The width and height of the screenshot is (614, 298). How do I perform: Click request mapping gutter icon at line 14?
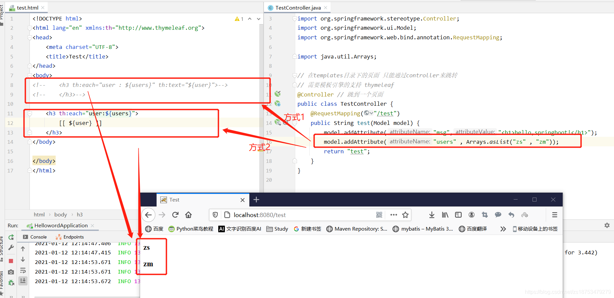point(278,123)
